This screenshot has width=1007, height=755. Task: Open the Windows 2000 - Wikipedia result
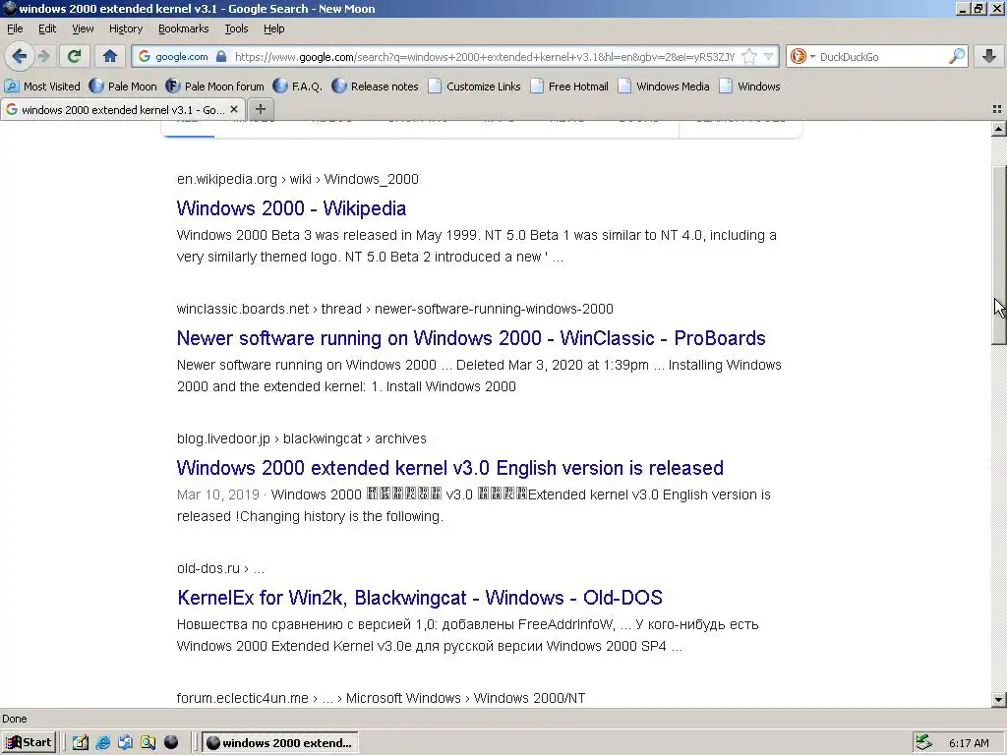(291, 208)
